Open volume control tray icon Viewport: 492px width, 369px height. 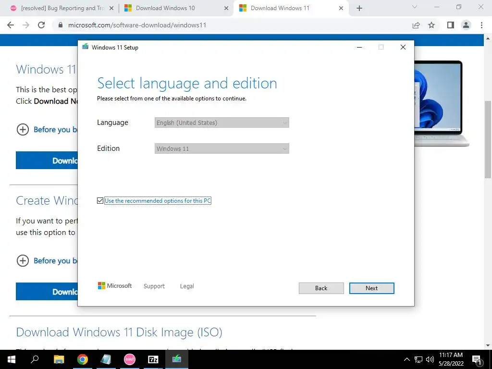(430, 359)
